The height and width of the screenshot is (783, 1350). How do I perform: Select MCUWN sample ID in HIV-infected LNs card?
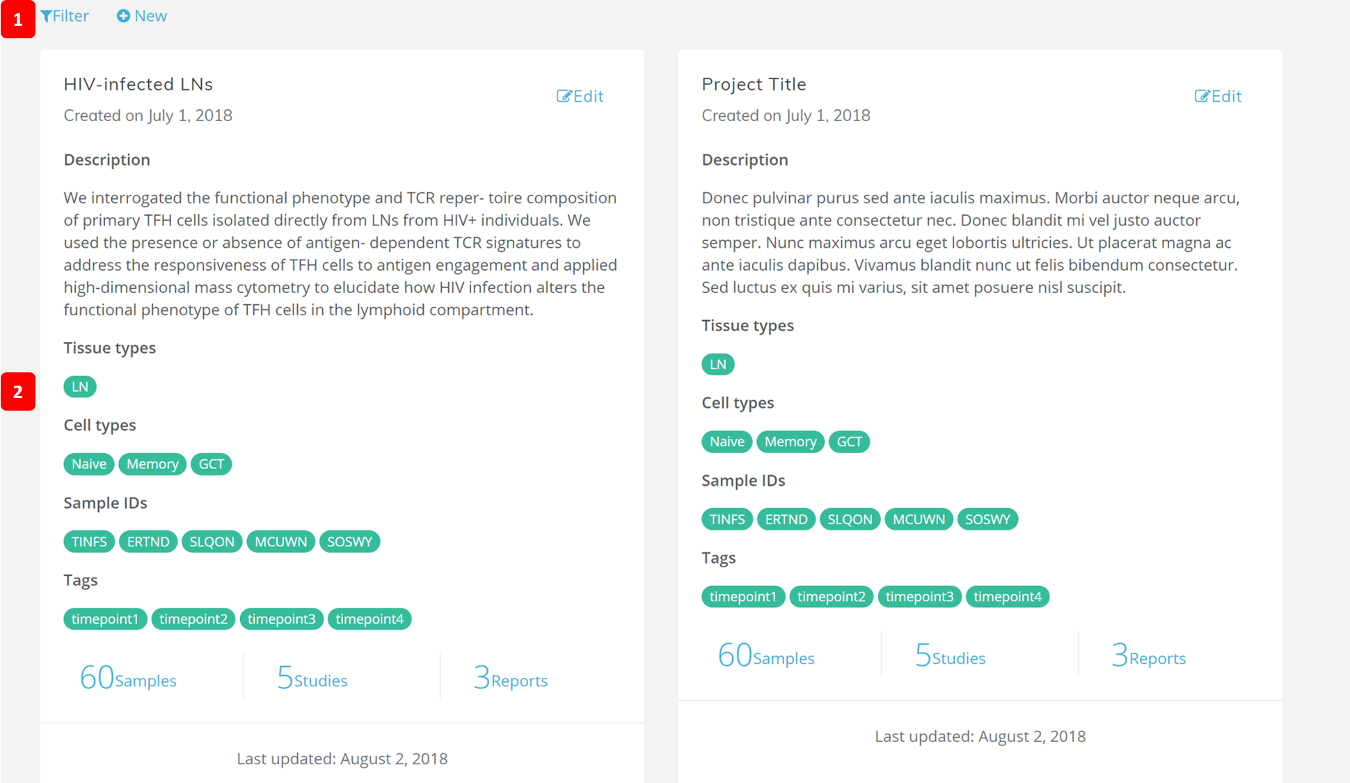pyautogui.click(x=280, y=541)
